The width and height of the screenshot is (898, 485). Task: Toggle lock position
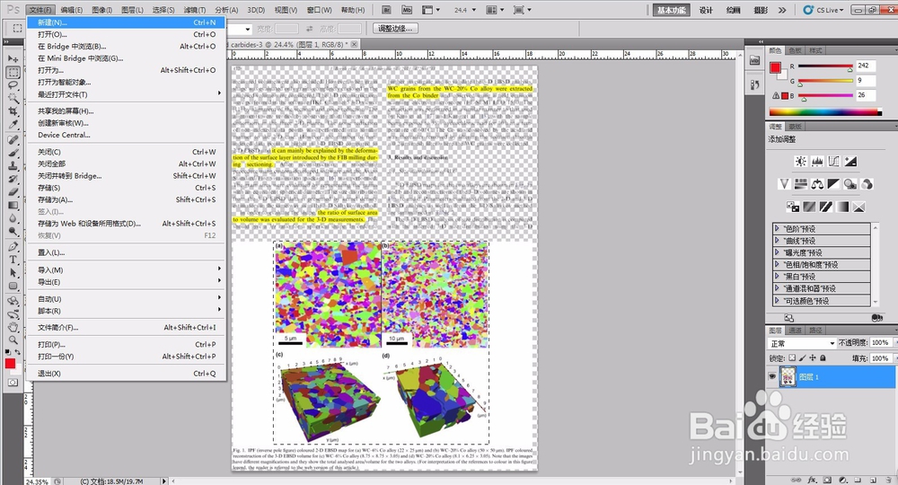click(x=813, y=357)
